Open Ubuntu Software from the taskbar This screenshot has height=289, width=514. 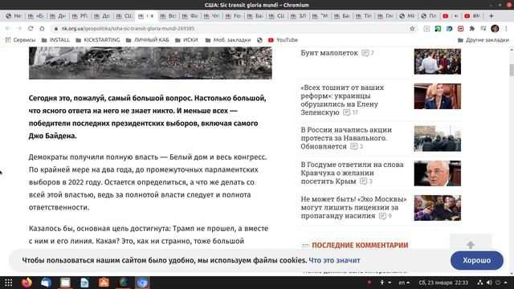click(x=104, y=283)
